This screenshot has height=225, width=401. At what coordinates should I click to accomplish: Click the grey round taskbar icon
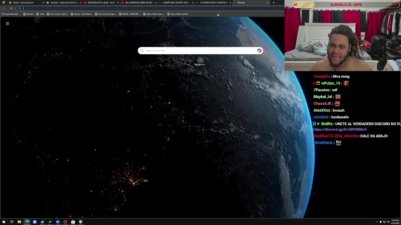tap(81, 222)
